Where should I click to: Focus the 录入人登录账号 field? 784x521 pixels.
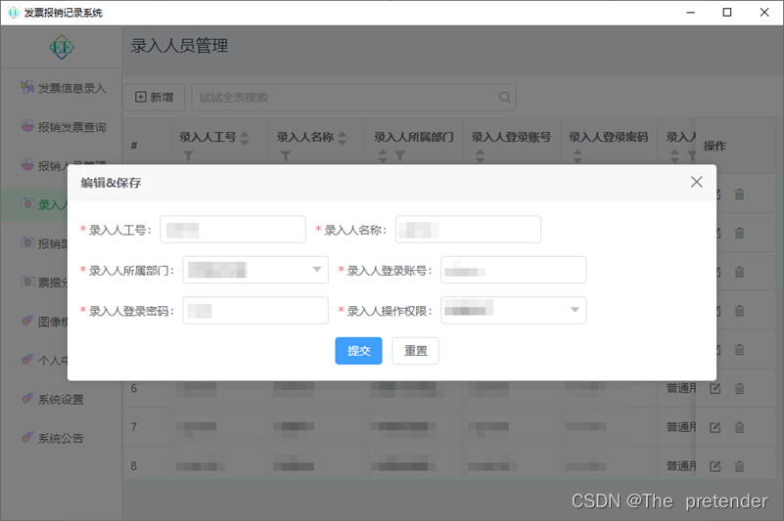point(514,270)
